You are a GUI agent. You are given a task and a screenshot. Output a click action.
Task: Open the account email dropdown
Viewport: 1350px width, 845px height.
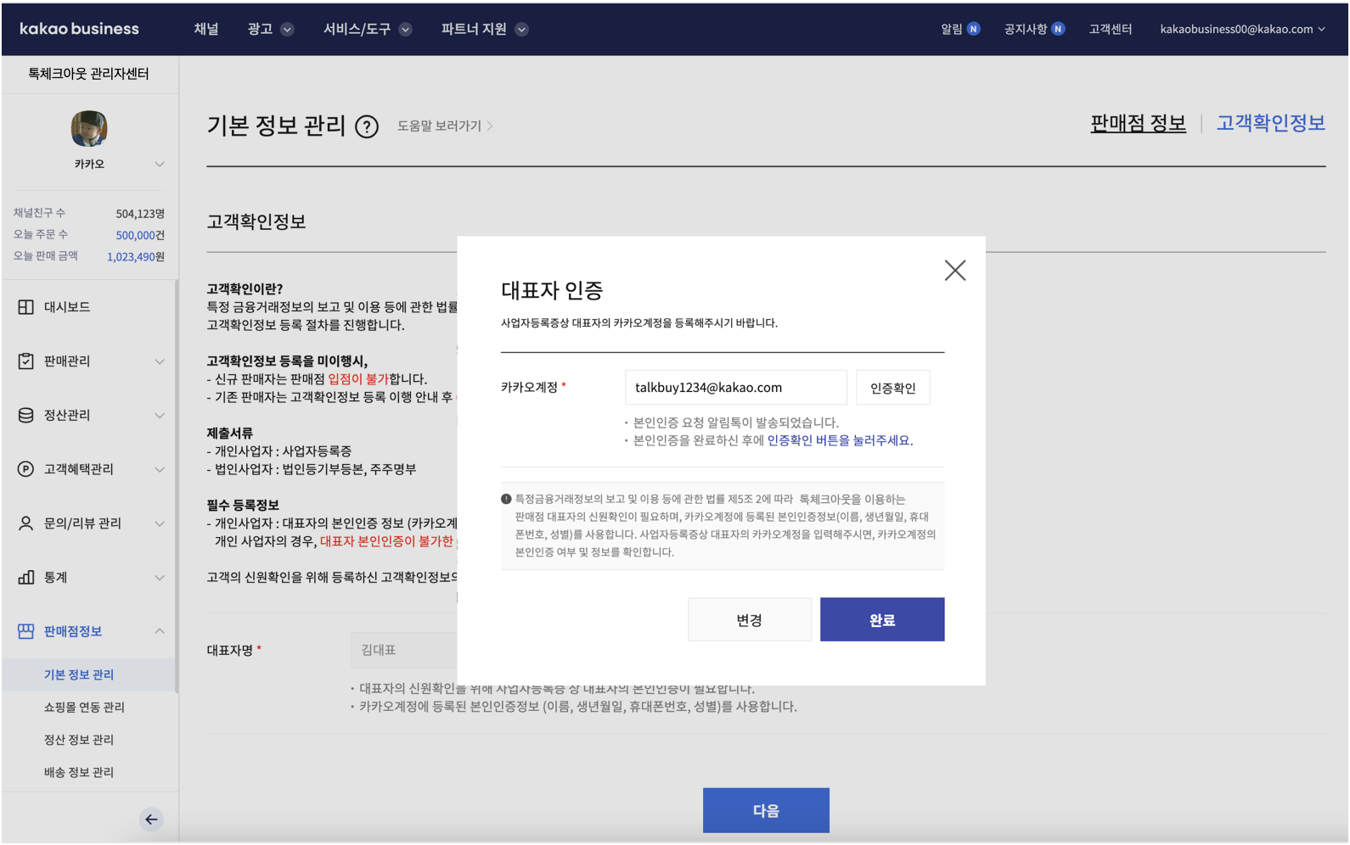point(1241,29)
